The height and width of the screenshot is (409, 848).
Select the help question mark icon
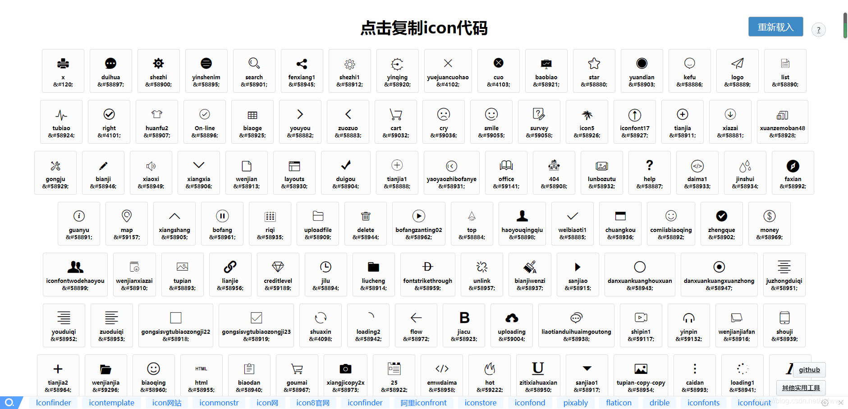pos(649,173)
